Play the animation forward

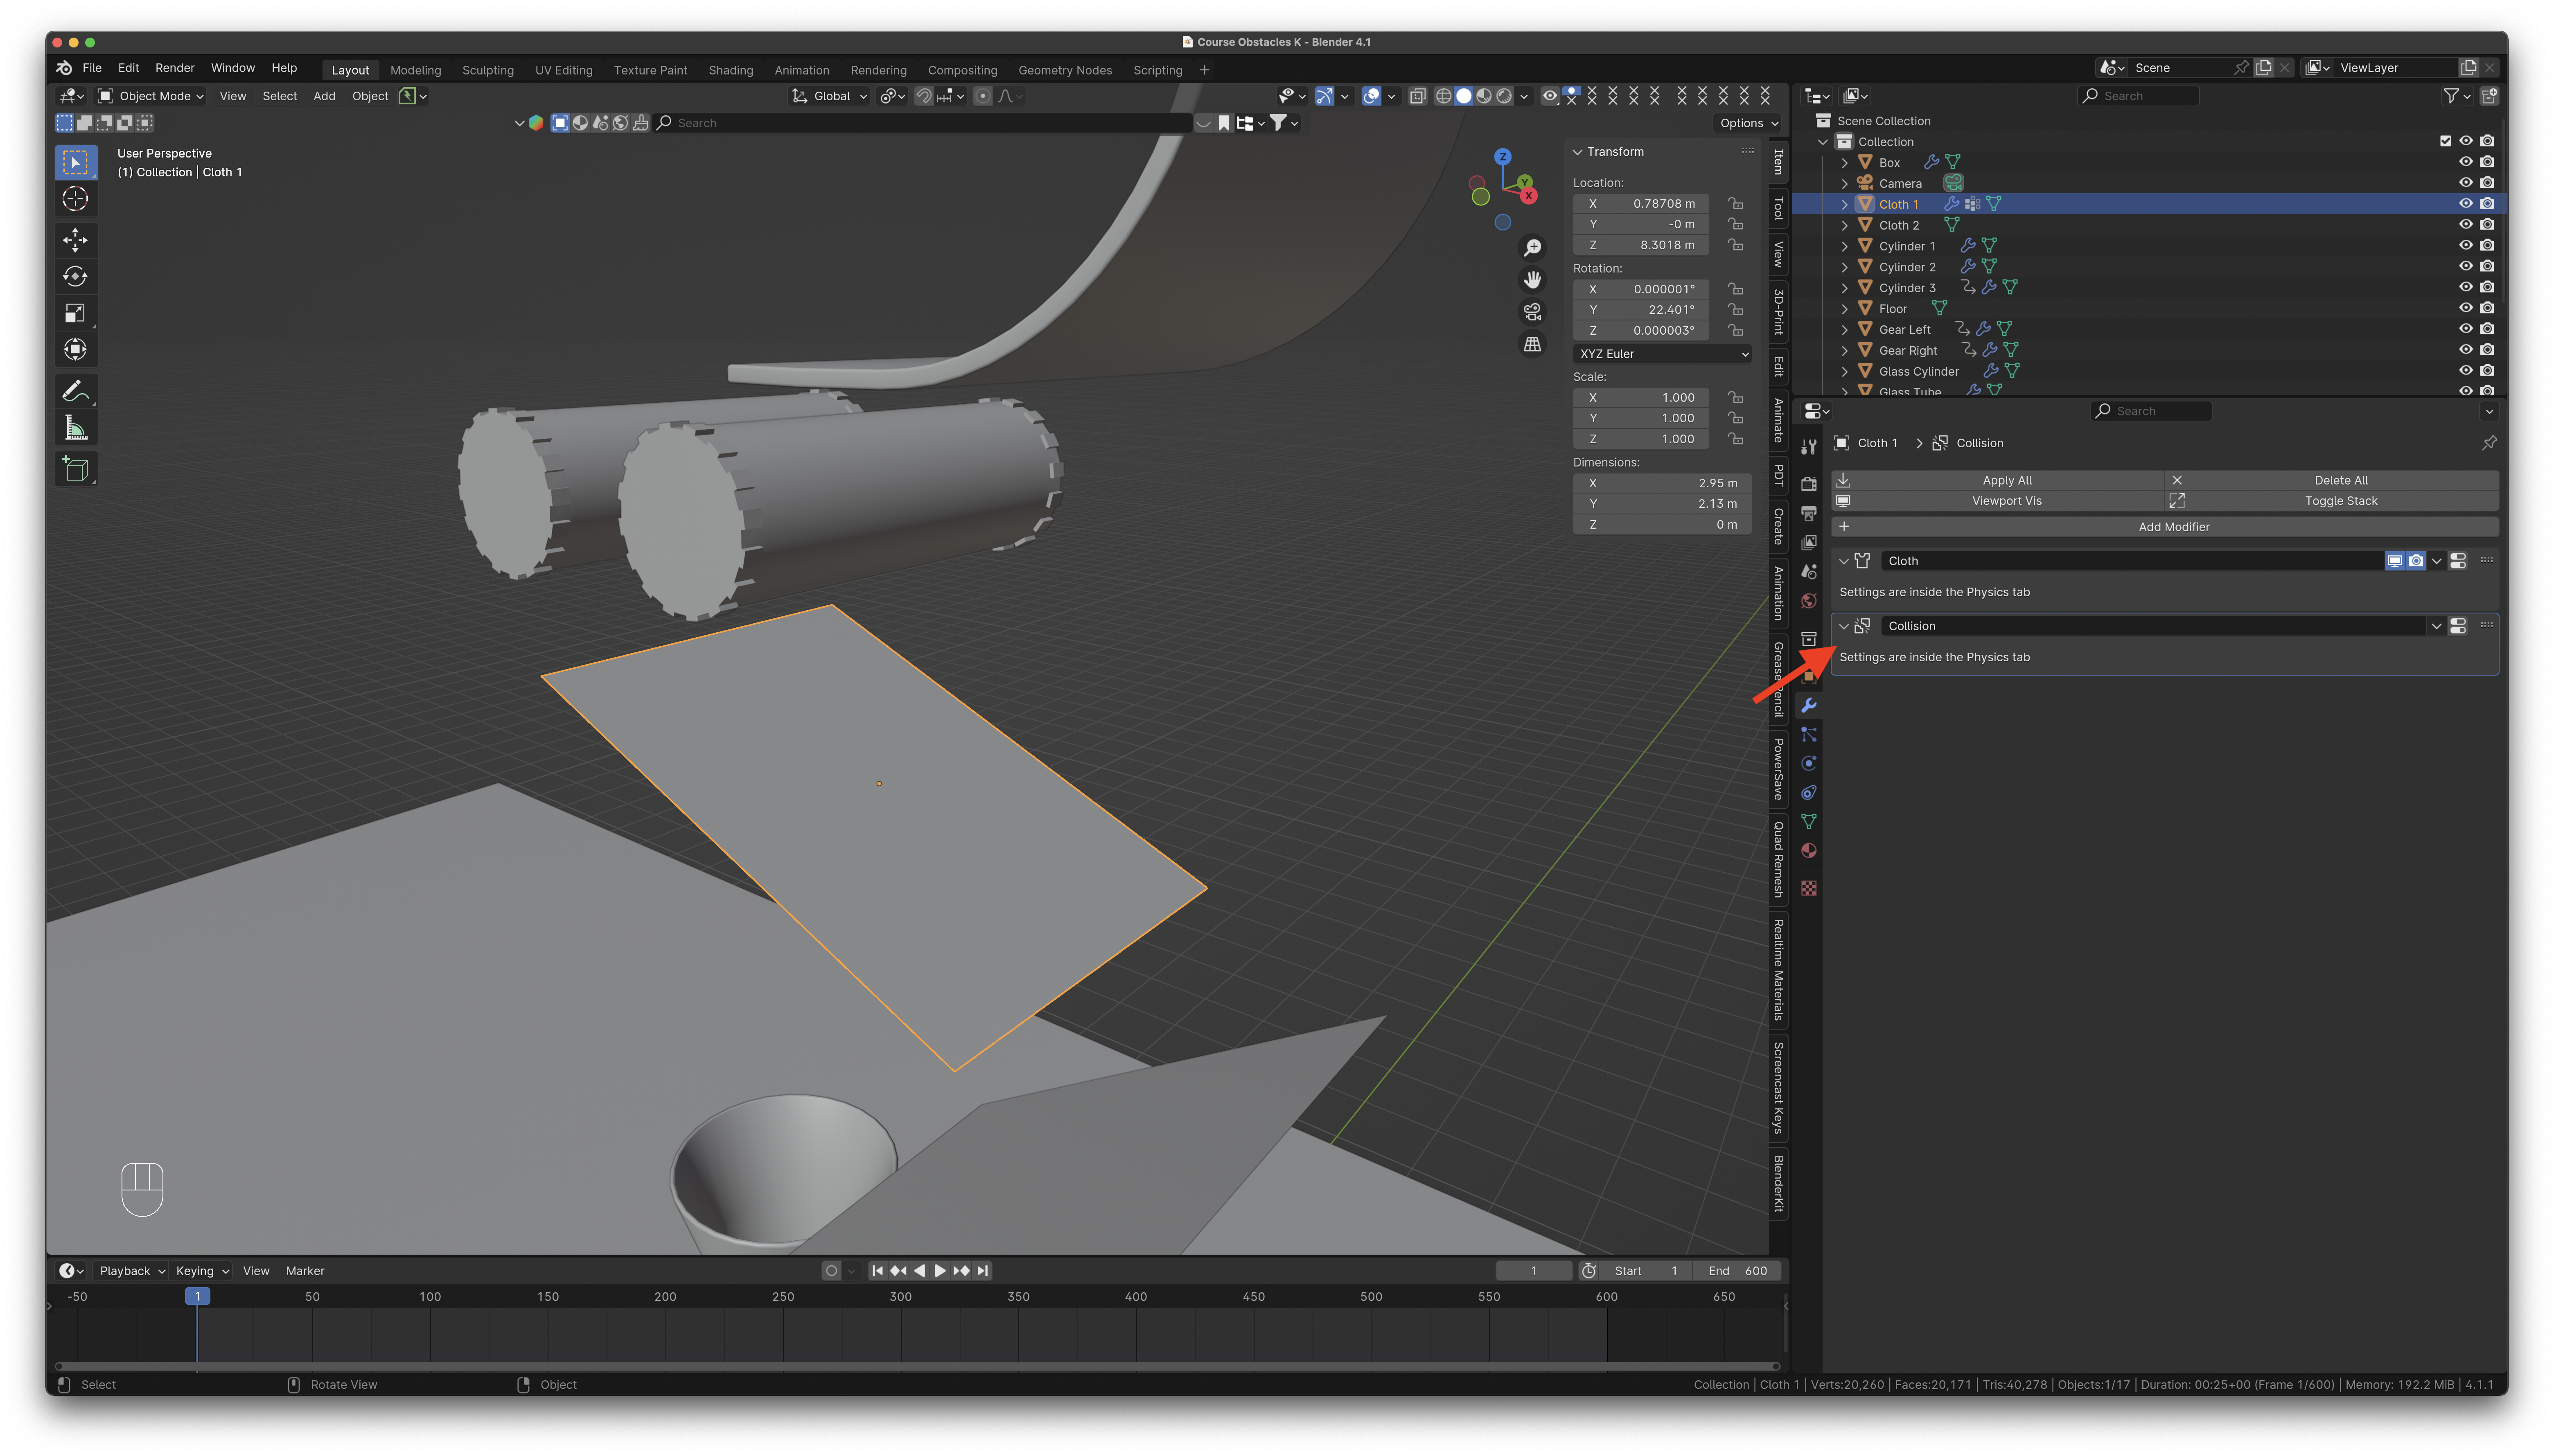click(x=940, y=1271)
